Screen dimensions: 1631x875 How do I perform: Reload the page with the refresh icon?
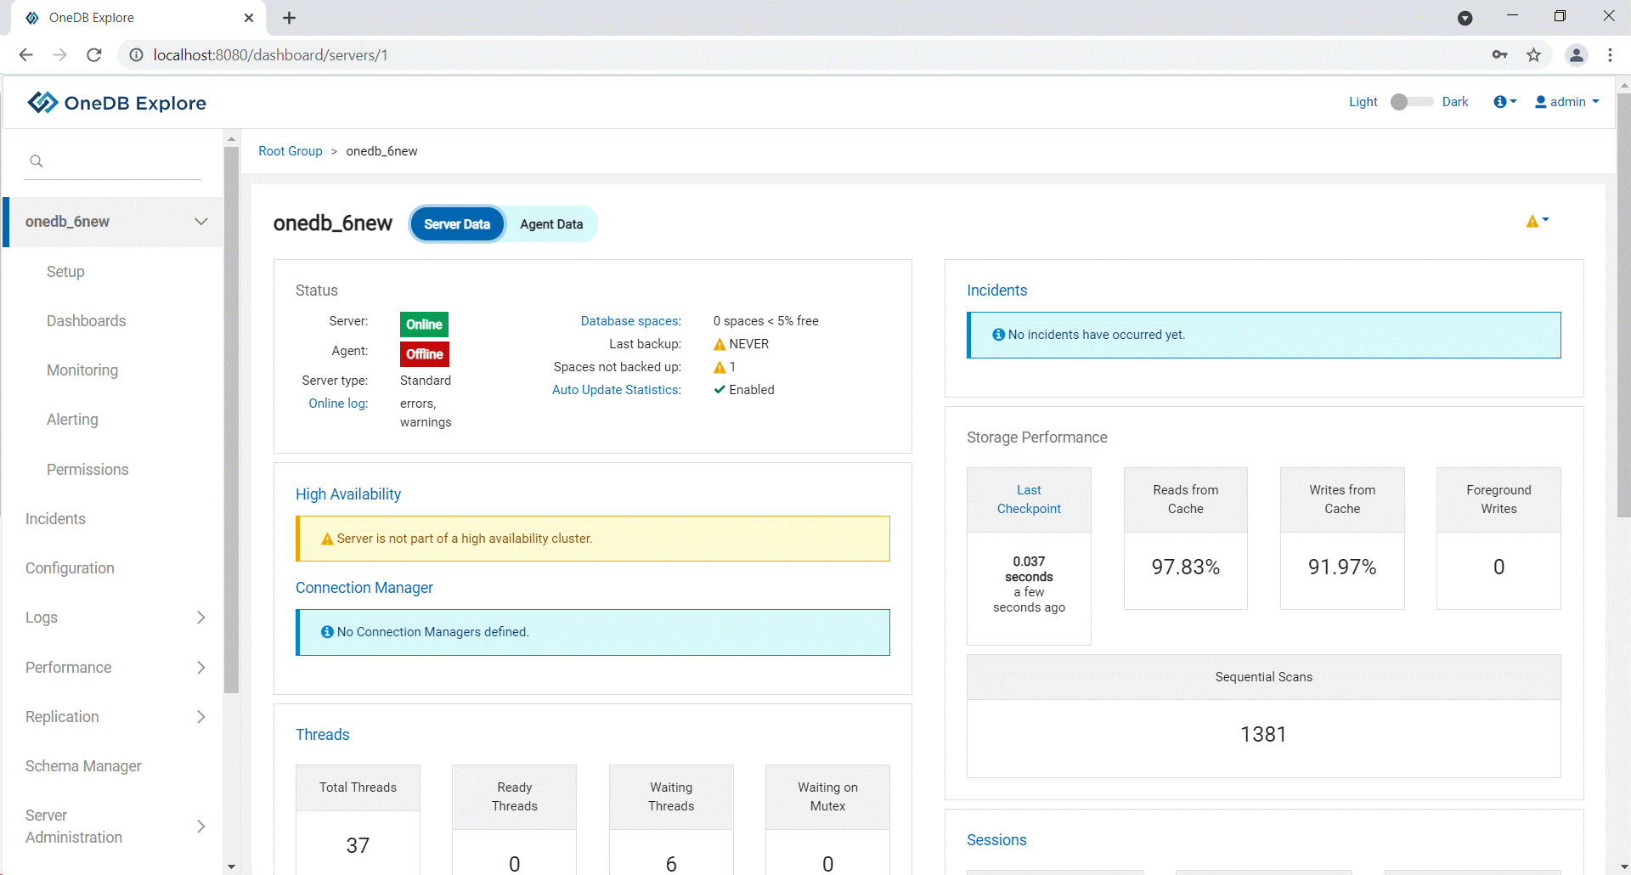click(x=94, y=55)
